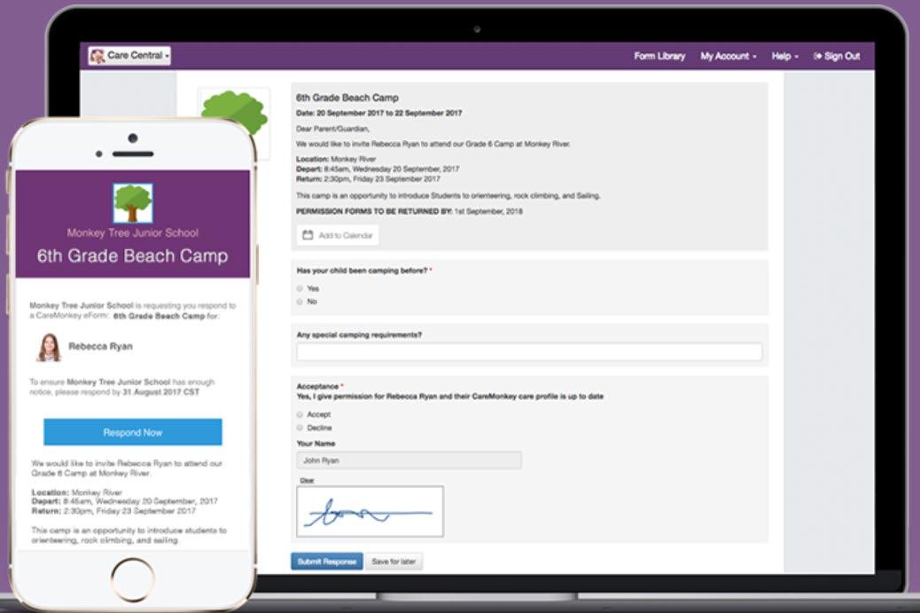The height and width of the screenshot is (613, 920).
Task: Click the Rebecca Ryan name on the phone
Action: pyautogui.click(x=100, y=347)
